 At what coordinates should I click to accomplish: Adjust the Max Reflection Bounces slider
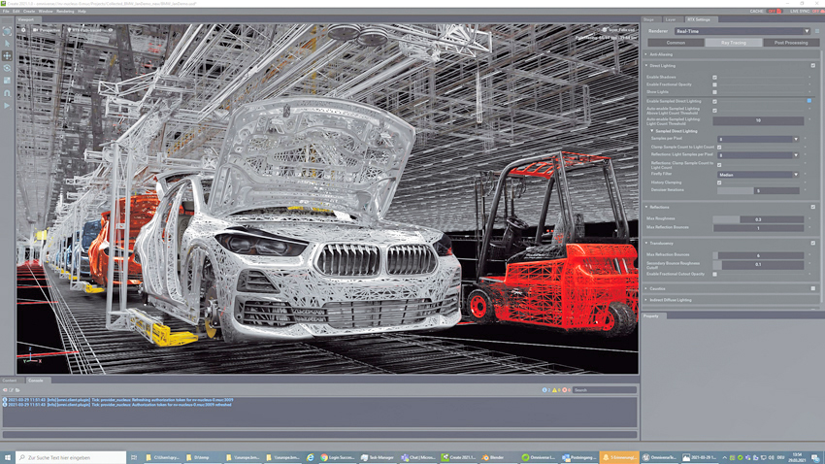758,228
